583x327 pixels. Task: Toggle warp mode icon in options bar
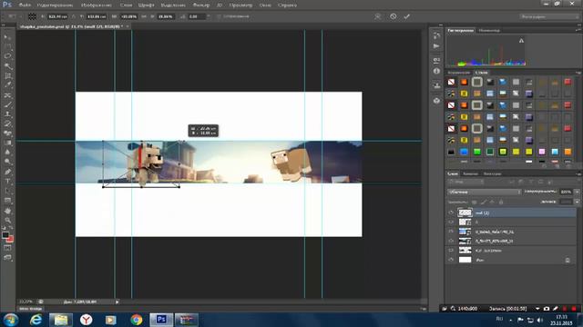point(378,16)
